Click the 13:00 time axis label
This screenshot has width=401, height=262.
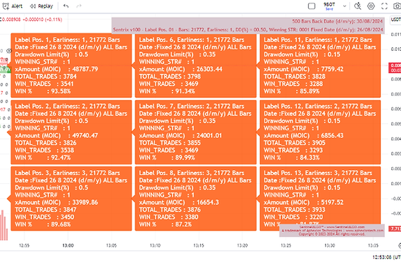click(x=68, y=245)
